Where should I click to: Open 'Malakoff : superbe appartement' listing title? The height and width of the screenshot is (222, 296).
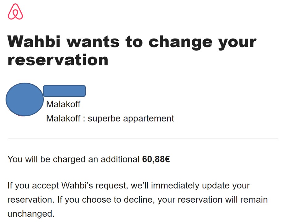(110, 118)
